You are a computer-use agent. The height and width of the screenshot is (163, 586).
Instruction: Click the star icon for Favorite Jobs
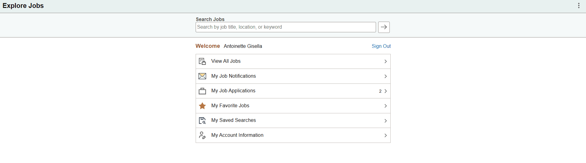coord(202,106)
